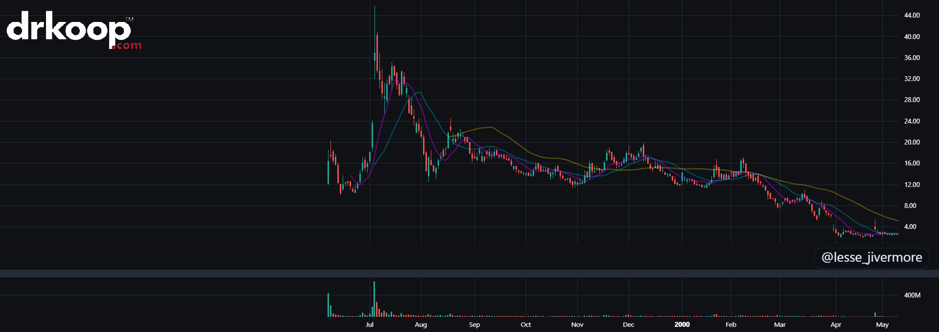Click the @lesse_jivermore watermark label
Image resolution: width=939 pixels, height=332 pixels.
871,257
